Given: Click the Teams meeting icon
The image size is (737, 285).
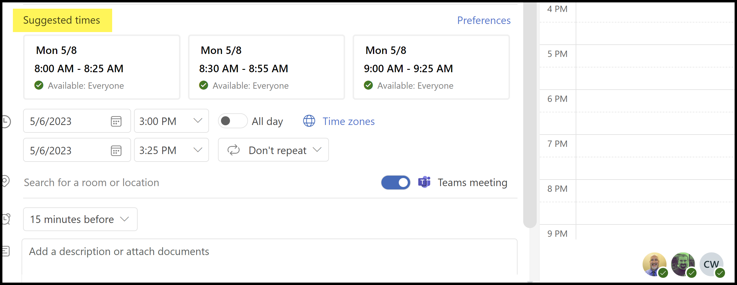Looking at the screenshot, I should pyautogui.click(x=424, y=182).
